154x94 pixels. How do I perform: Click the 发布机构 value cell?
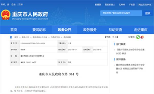click(x=38, y=49)
